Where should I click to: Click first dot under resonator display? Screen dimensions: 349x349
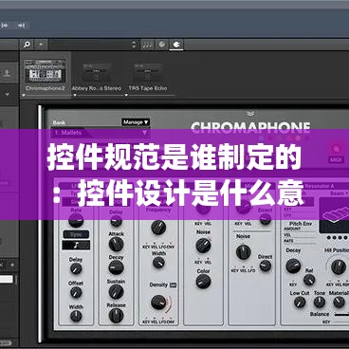click(329, 238)
